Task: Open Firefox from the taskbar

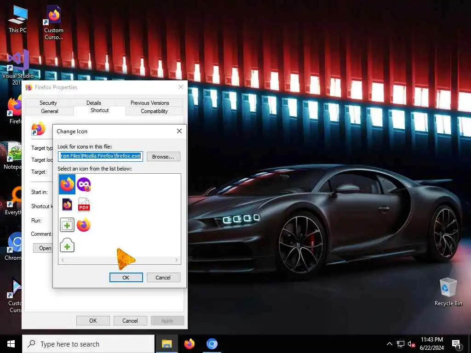Action: tap(189, 344)
